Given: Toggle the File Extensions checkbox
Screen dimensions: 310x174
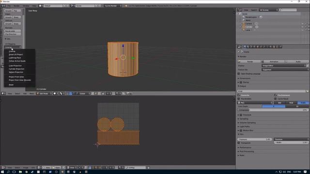Looking at the screenshot, I should click(275, 95).
